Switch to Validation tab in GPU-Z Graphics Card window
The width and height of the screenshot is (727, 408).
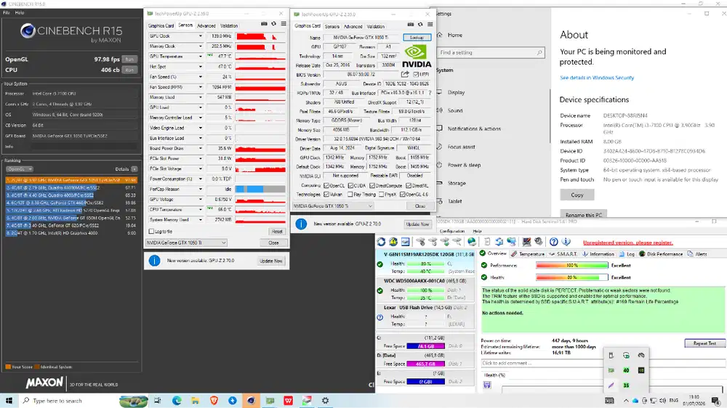click(x=376, y=26)
